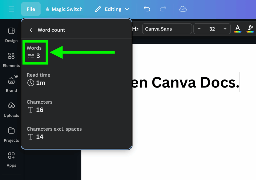Screen dimensions: 256x180
Task: Open Projects from the sidebar
Action: point(11,134)
